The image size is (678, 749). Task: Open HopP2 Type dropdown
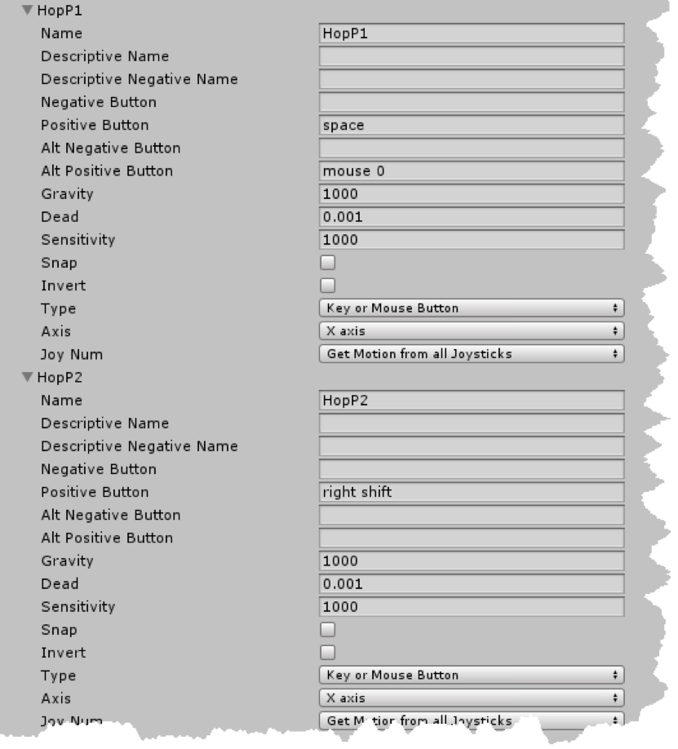pos(472,675)
